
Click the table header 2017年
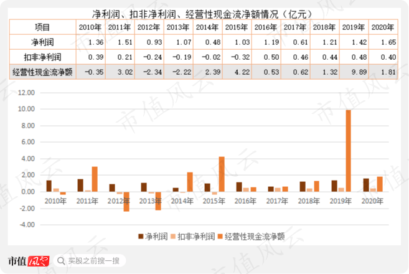(x=295, y=27)
